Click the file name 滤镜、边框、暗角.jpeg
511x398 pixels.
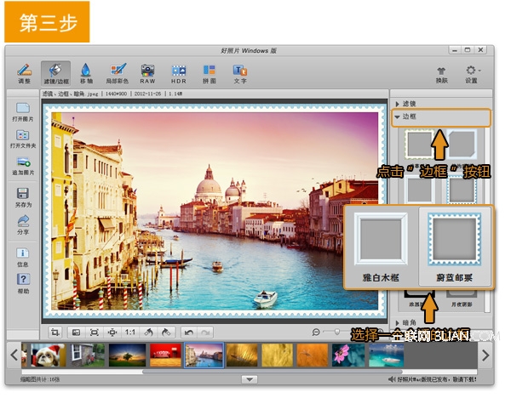pos(70,94)
